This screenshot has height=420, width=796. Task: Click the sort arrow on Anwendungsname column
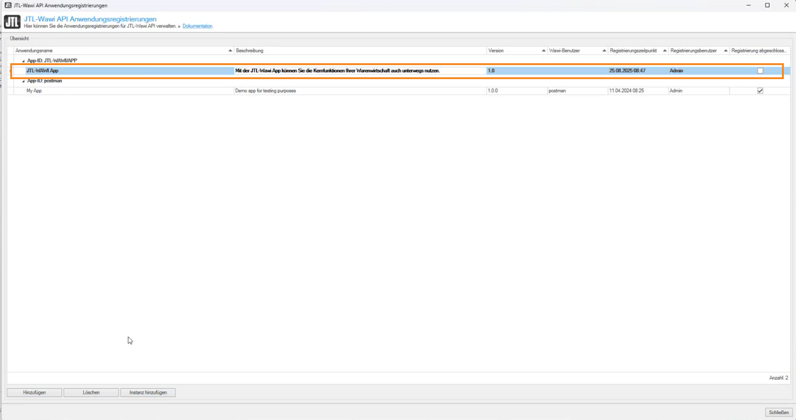(x=230, y=51)
